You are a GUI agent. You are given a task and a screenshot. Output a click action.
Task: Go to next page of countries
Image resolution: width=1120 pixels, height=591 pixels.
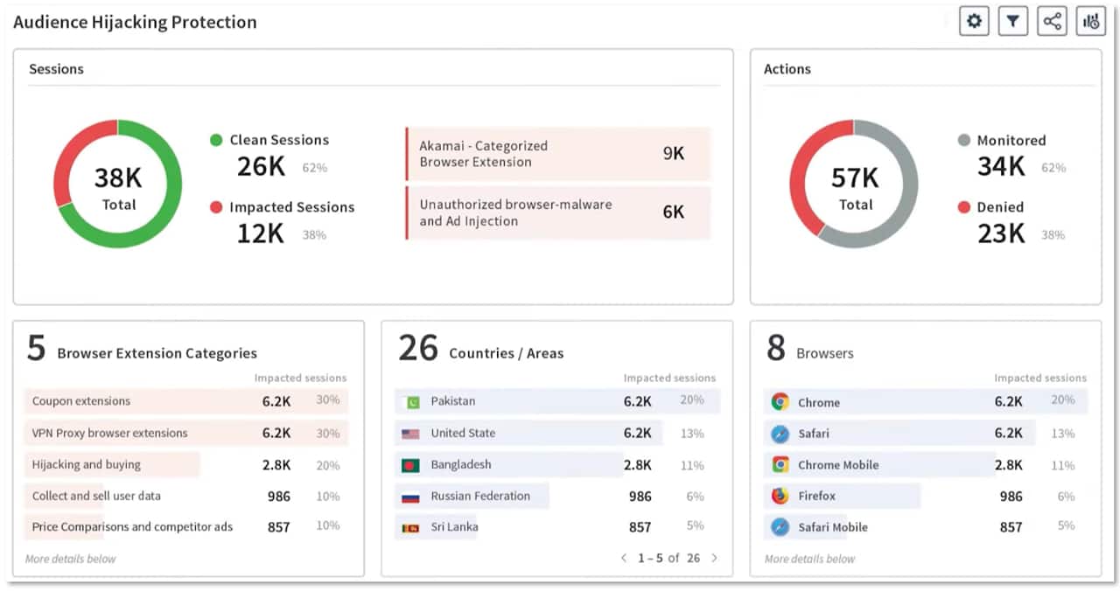point(714,558)
